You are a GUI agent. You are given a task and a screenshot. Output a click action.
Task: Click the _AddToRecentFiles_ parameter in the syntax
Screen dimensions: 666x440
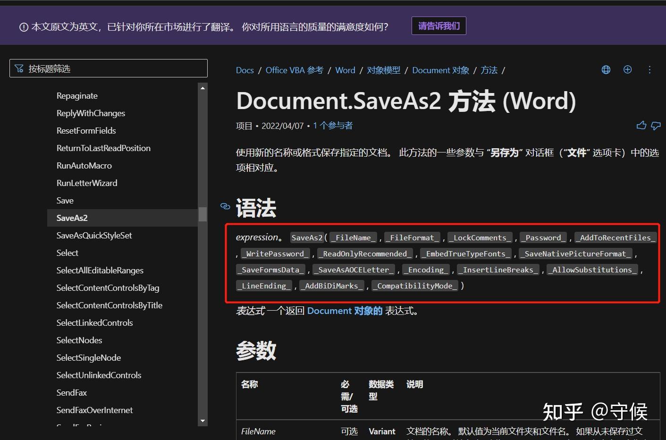[x=615, y=237]
